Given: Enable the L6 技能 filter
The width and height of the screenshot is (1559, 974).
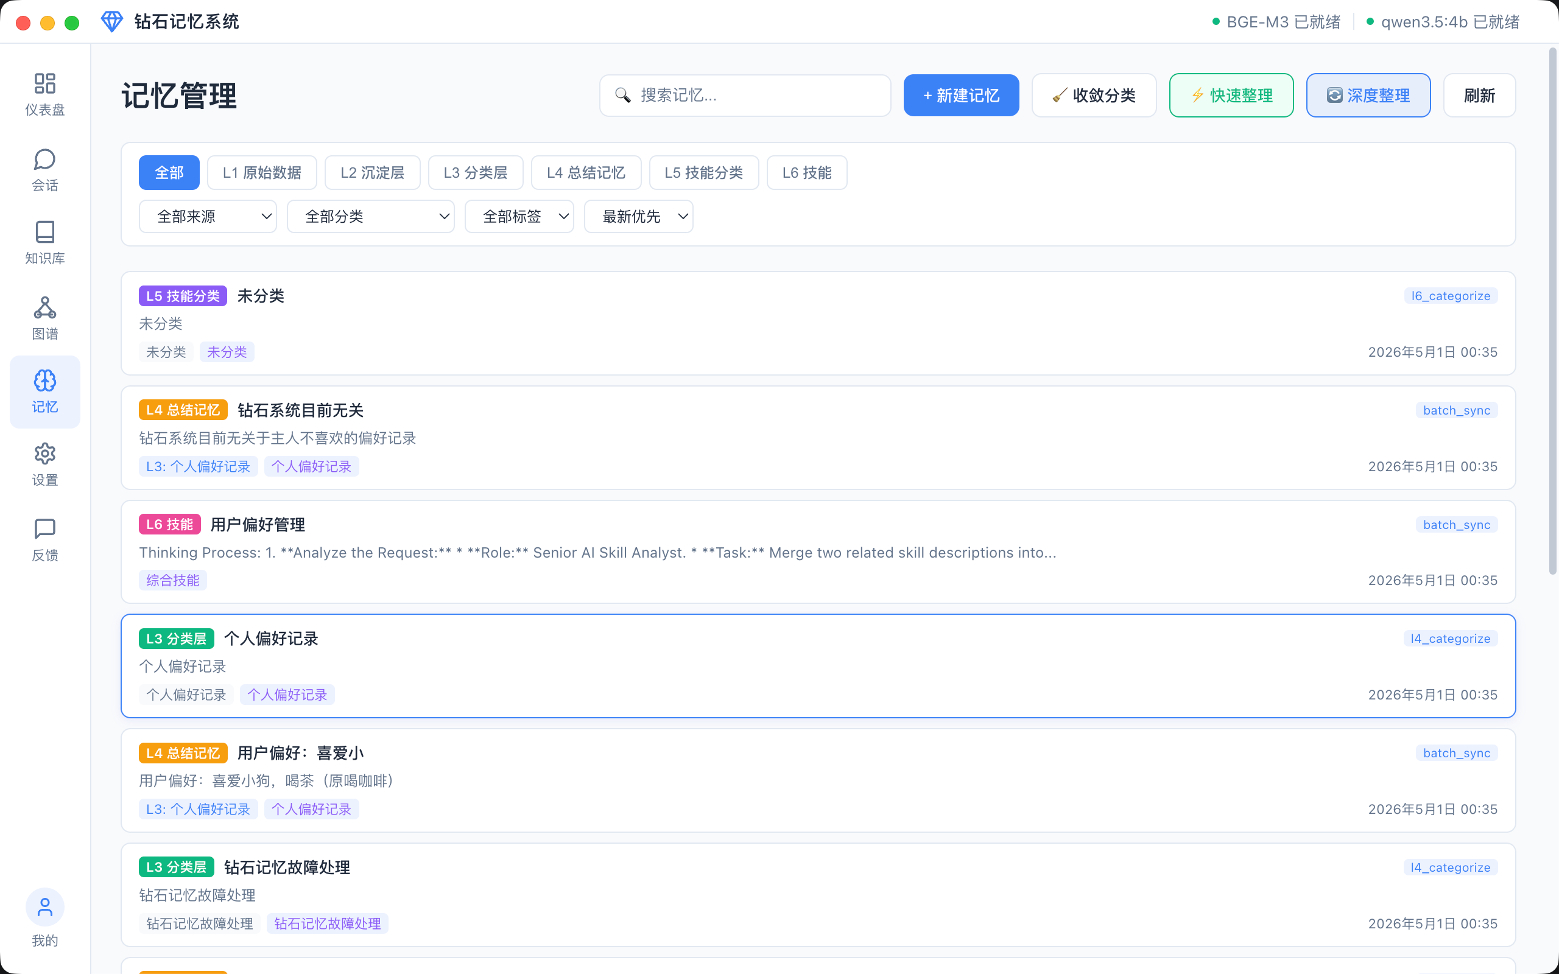Looking at the screenshot, I should pyautogui.click(x=806, y=172).
